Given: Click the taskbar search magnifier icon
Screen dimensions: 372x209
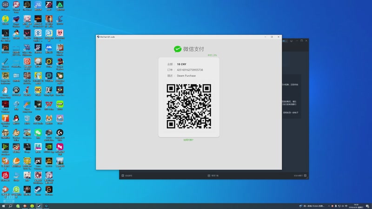Looking at the screenshot, I should click(10, 206).
